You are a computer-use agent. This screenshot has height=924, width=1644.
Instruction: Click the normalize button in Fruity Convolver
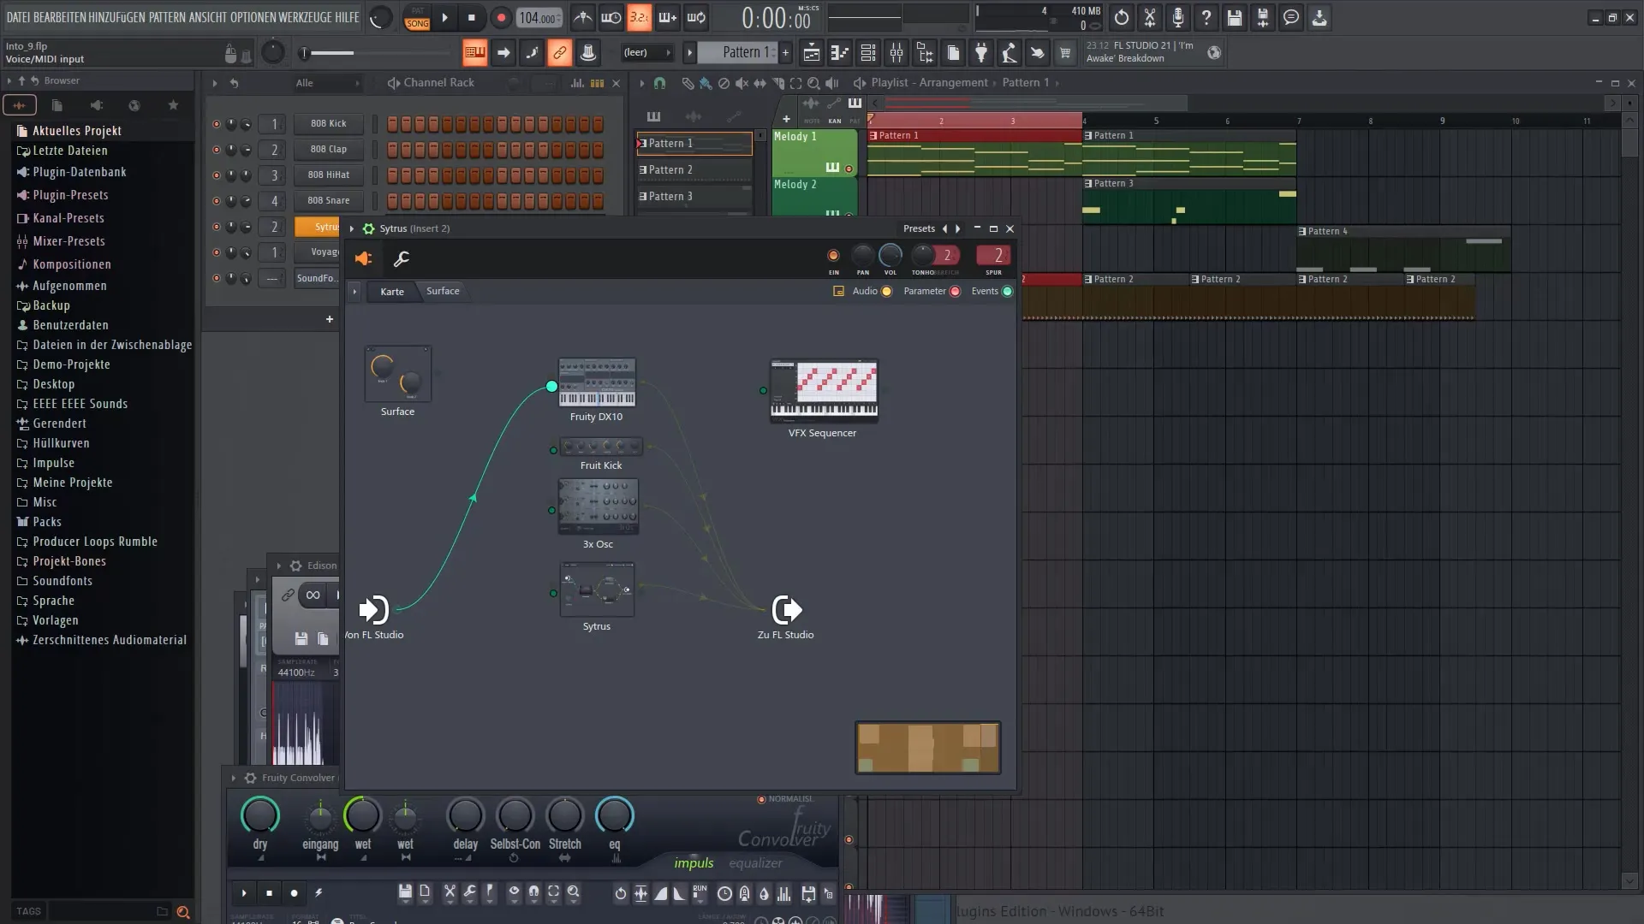tap(763, 797)
